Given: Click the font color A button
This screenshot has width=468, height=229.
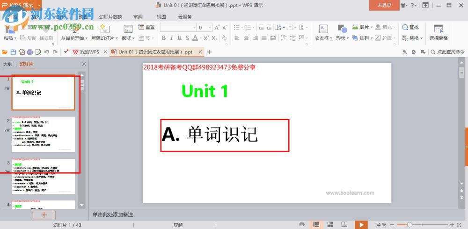Looking at the screenshot, I should (195, 38).
